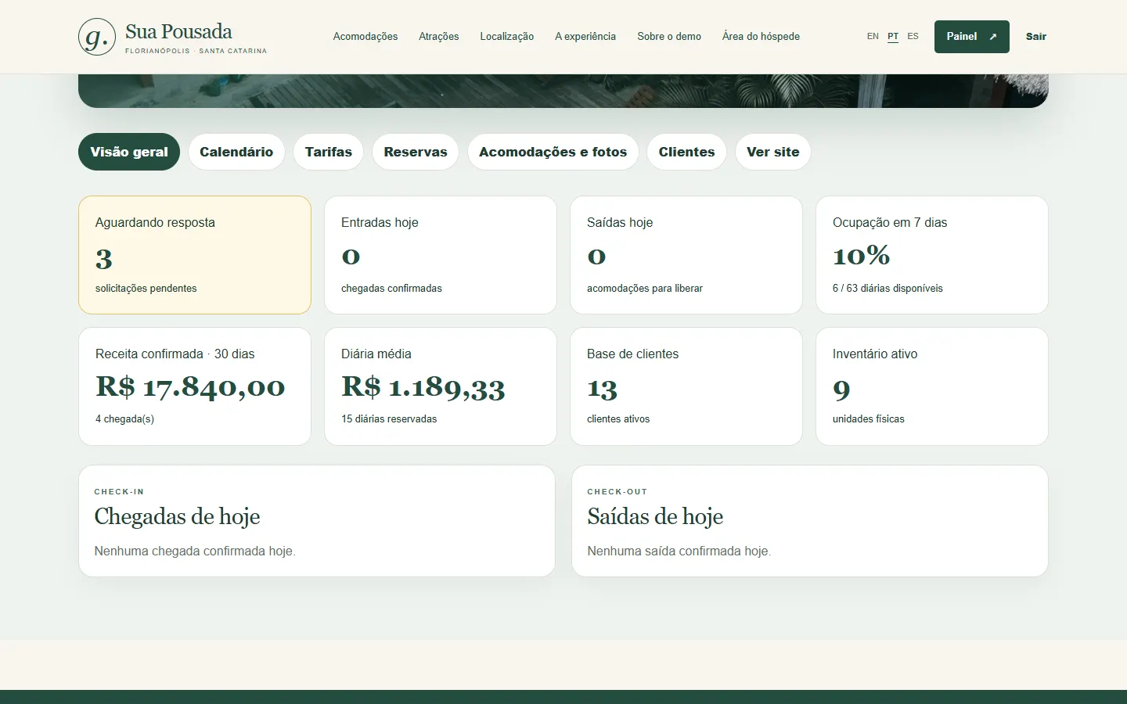Image resolution: width=1127 pixels, height=704 pixels.
Task: Click "Nenhuma saída confirmada hoje." text
Action: [679, 551]
